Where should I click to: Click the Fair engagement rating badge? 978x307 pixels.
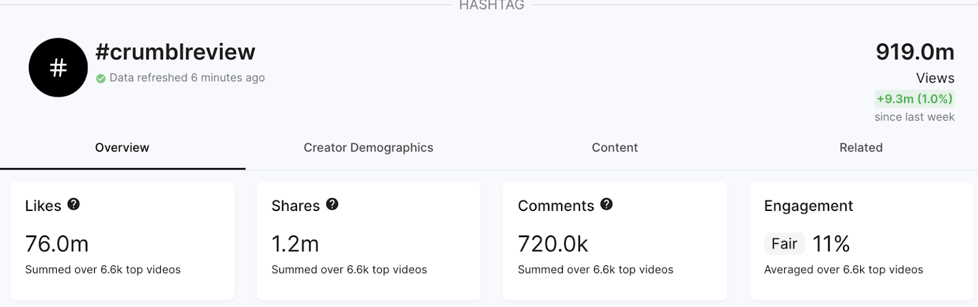coord(784,244)
